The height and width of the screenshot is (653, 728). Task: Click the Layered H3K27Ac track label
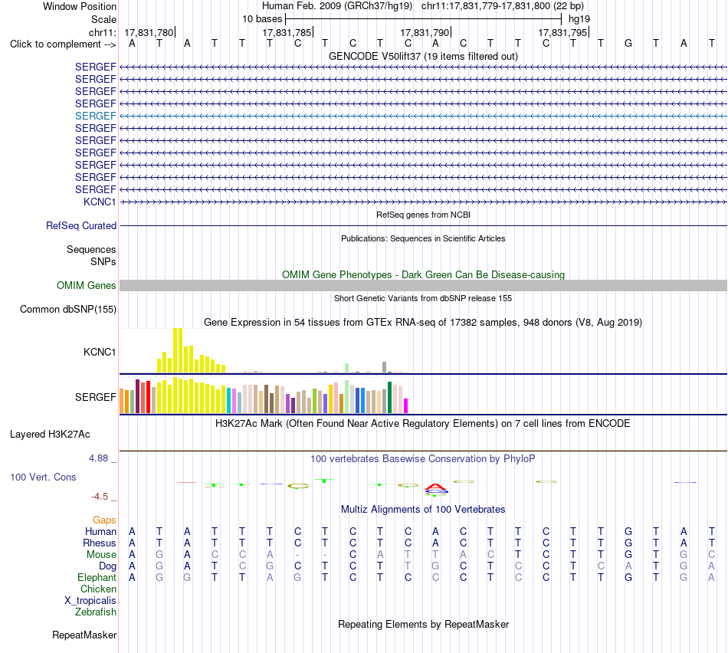(50, 435)
